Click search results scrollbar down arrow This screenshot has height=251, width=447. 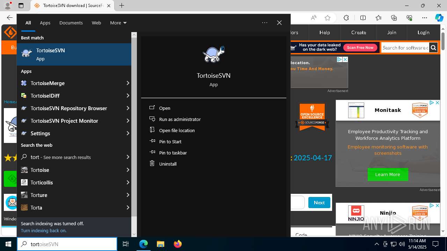[134, 234]
